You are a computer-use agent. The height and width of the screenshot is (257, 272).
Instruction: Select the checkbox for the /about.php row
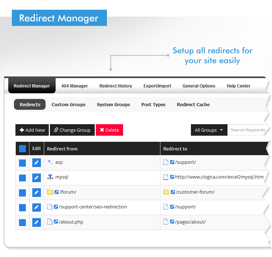pos(22,222)
